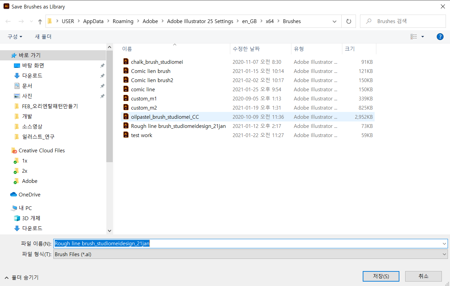Click the 저장(S) save button

coord(381,276)
